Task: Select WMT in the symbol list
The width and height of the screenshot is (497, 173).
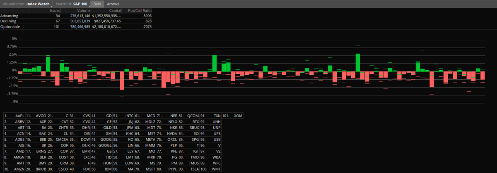Action: pyautogui.click(x=216, y=169)
